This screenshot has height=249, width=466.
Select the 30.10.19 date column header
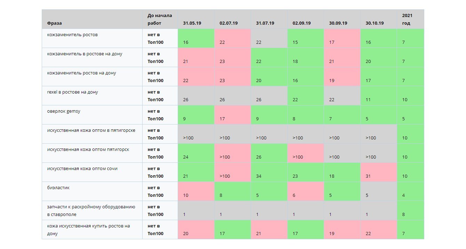[375, 23]
